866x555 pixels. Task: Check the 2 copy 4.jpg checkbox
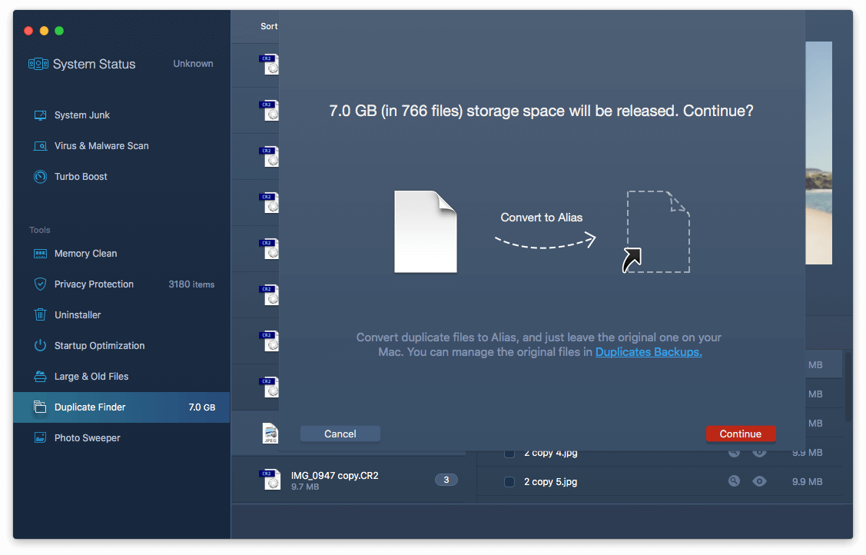[x=509, y=454]
